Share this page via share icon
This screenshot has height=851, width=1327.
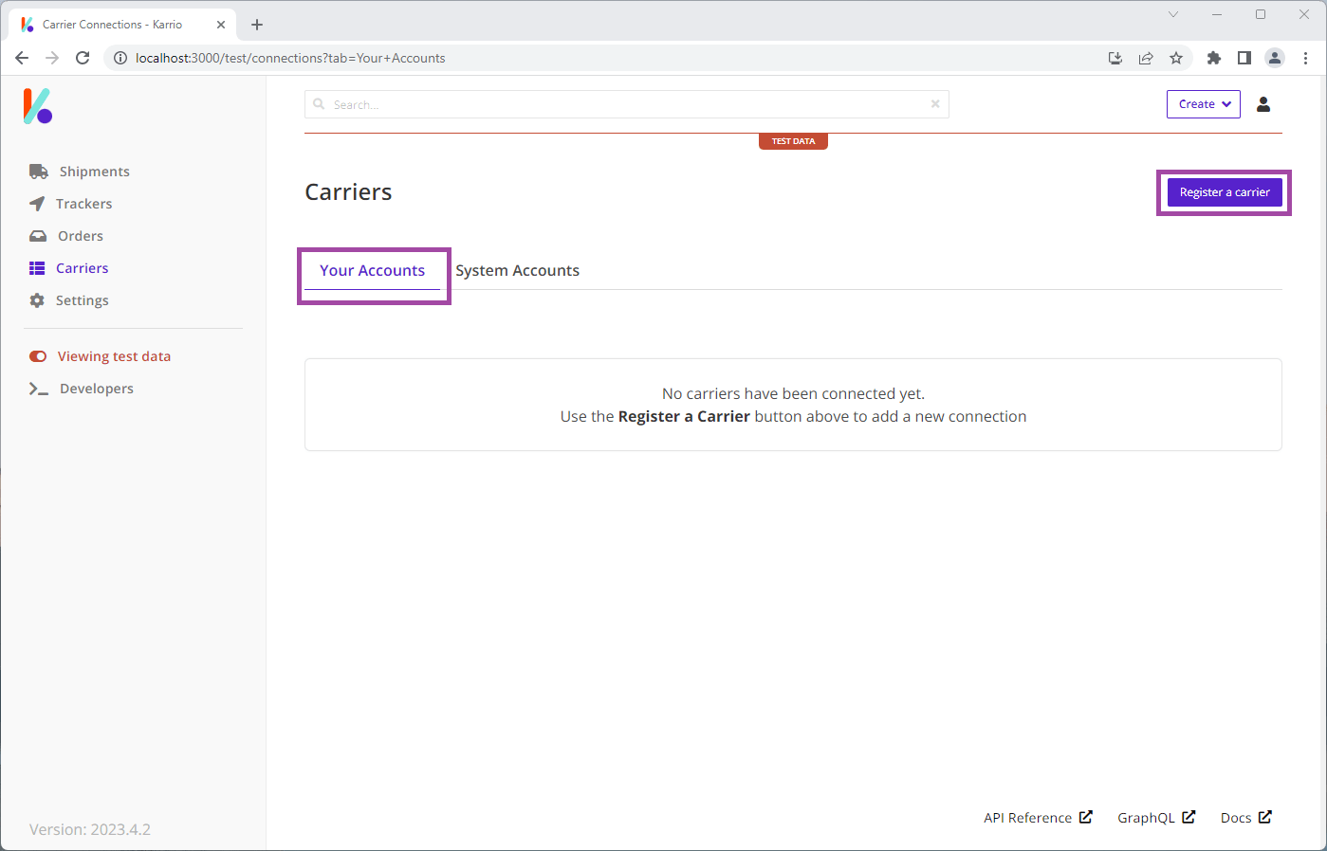tap(1146, 58)
